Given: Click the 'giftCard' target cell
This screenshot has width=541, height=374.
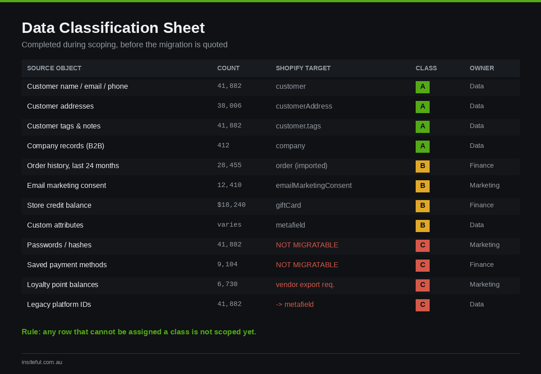Looking at the screenshot, I should coord(289,205).
